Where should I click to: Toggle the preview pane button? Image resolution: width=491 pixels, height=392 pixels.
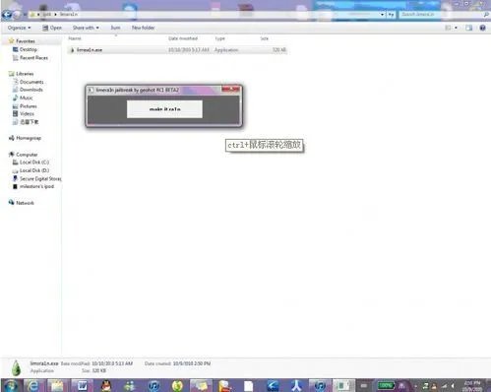click(x=469, y=28)
